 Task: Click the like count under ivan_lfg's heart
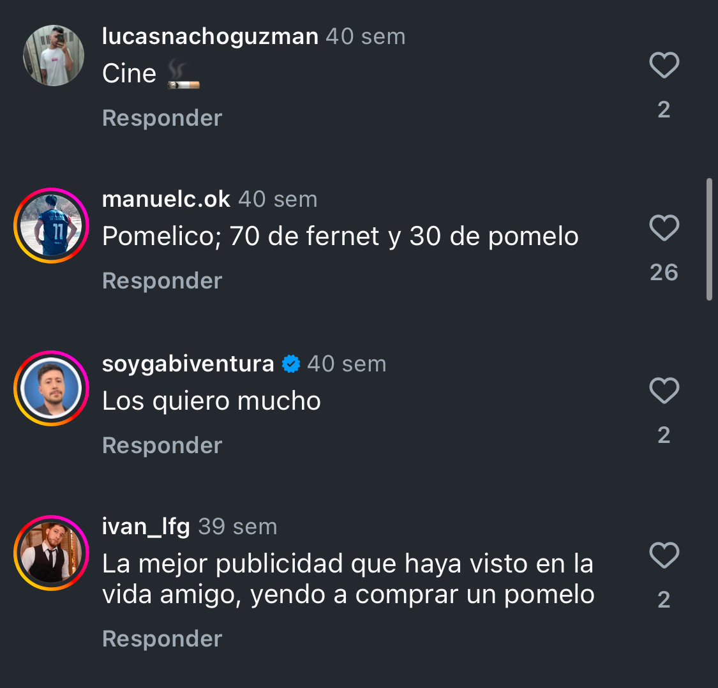(664, 599)
